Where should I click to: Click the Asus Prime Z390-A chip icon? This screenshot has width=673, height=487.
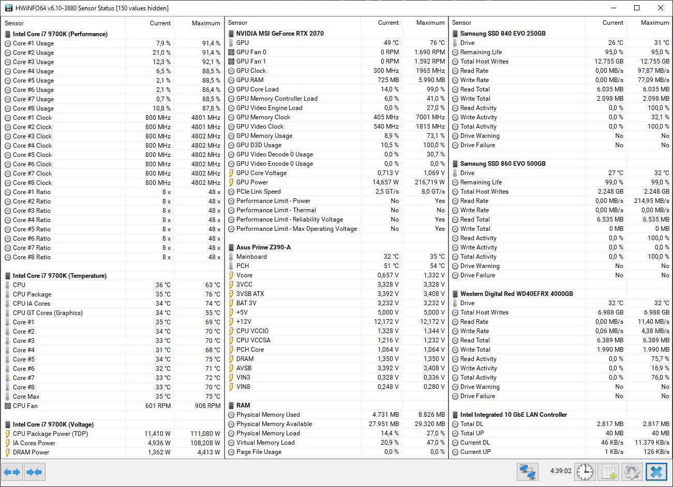coord(231,247)
